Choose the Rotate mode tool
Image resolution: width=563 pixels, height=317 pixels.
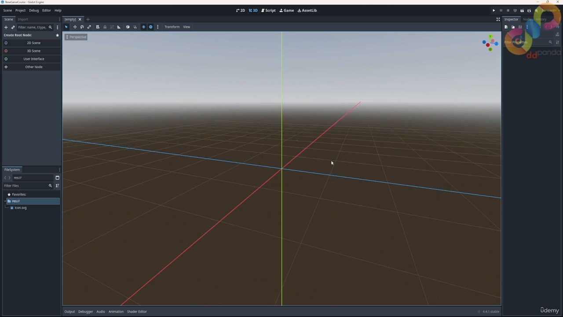click(x=82, y=27)
